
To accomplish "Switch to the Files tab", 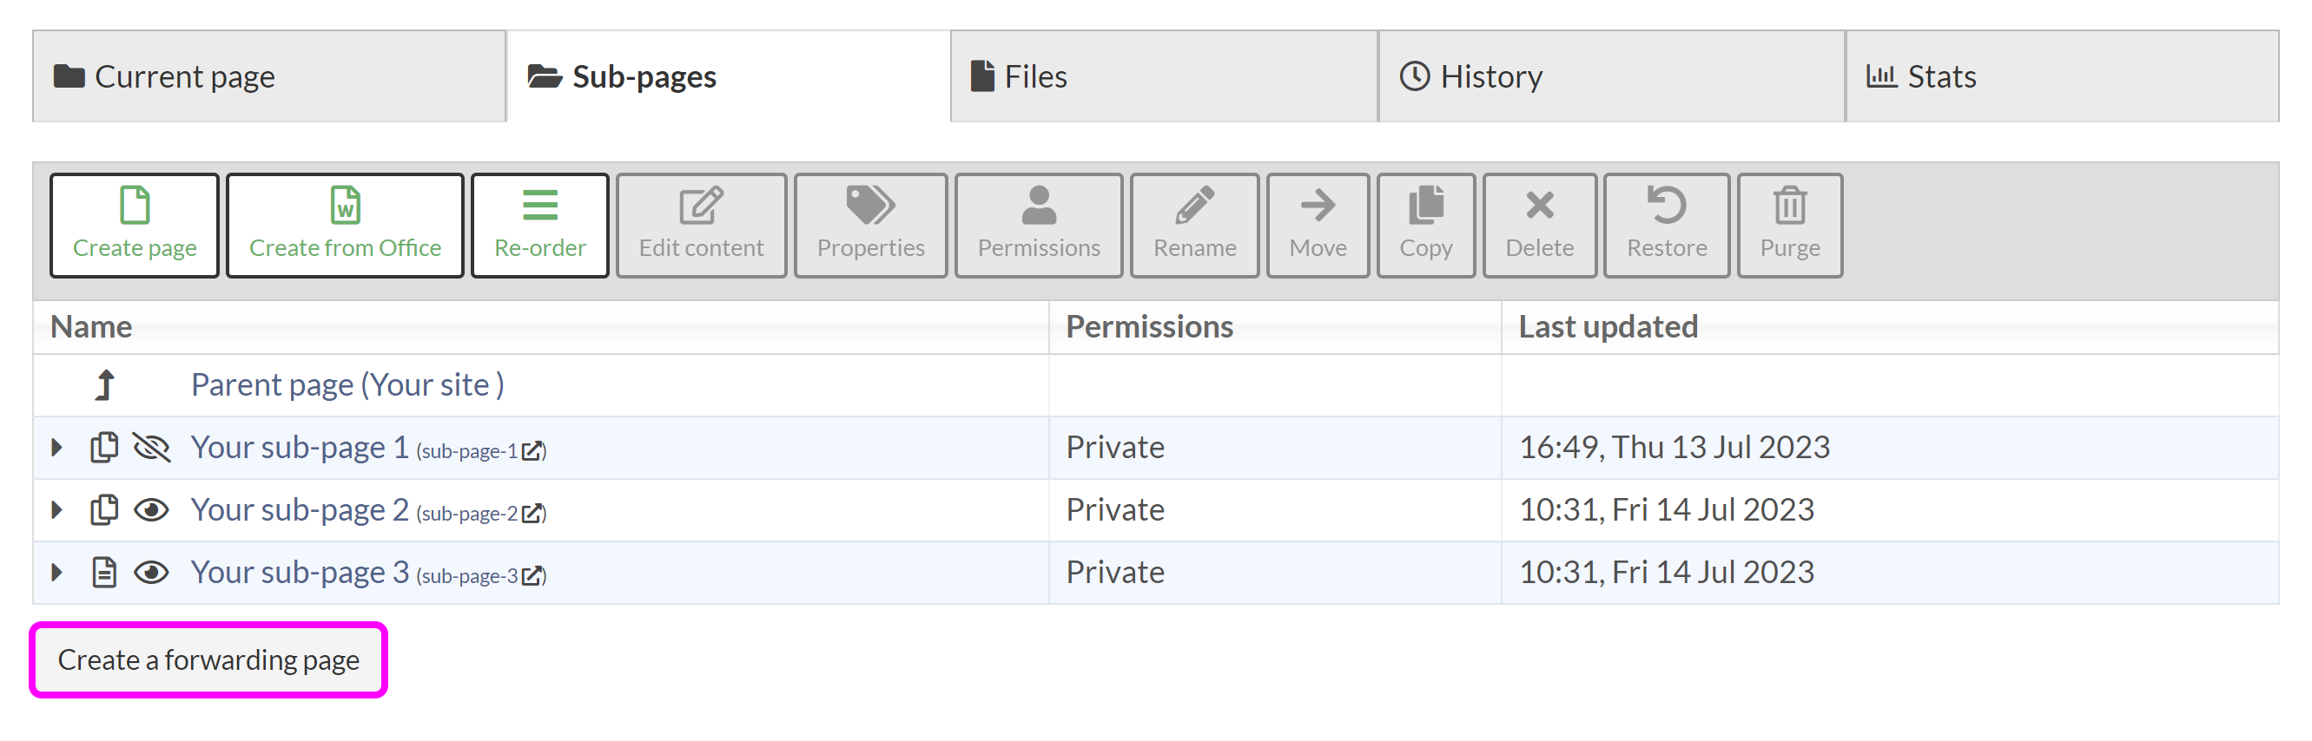I will [1034, 77].
